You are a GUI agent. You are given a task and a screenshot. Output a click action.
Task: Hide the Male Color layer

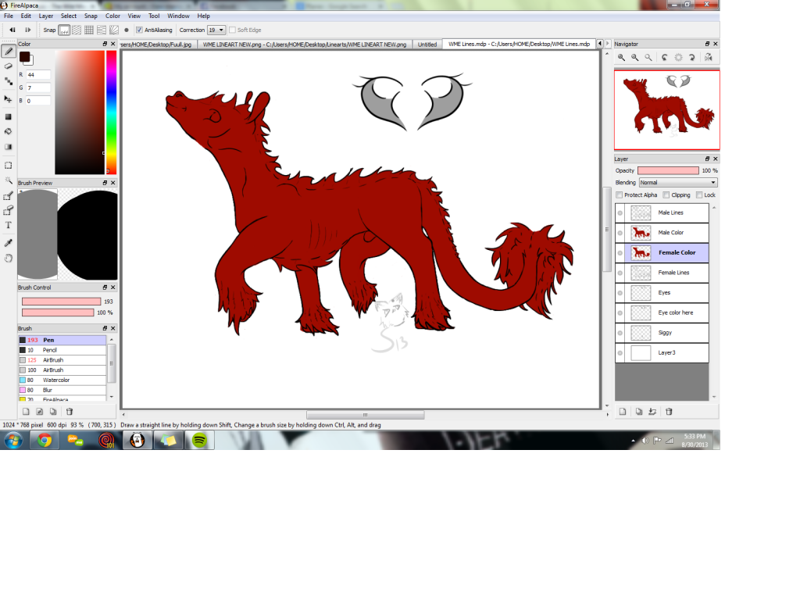click(620, 233)
